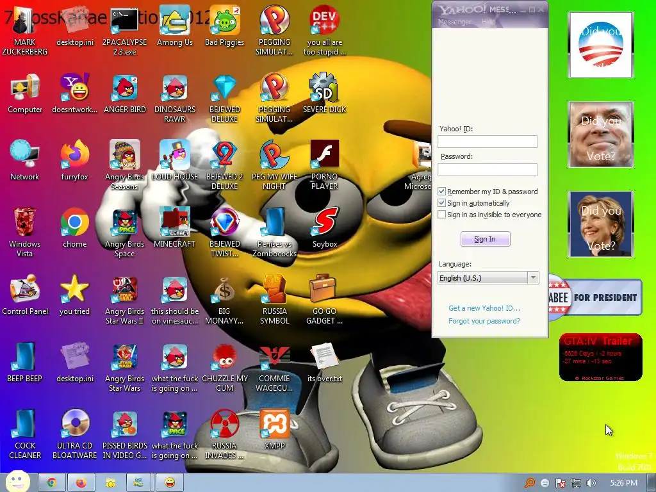
Task: Click the Action Center flag tray icon
Action: (560, 483)
